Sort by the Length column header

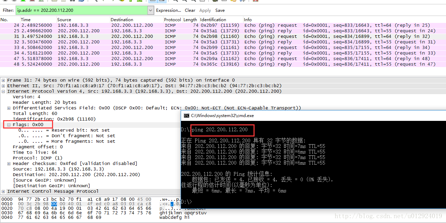tap(190, 20)
